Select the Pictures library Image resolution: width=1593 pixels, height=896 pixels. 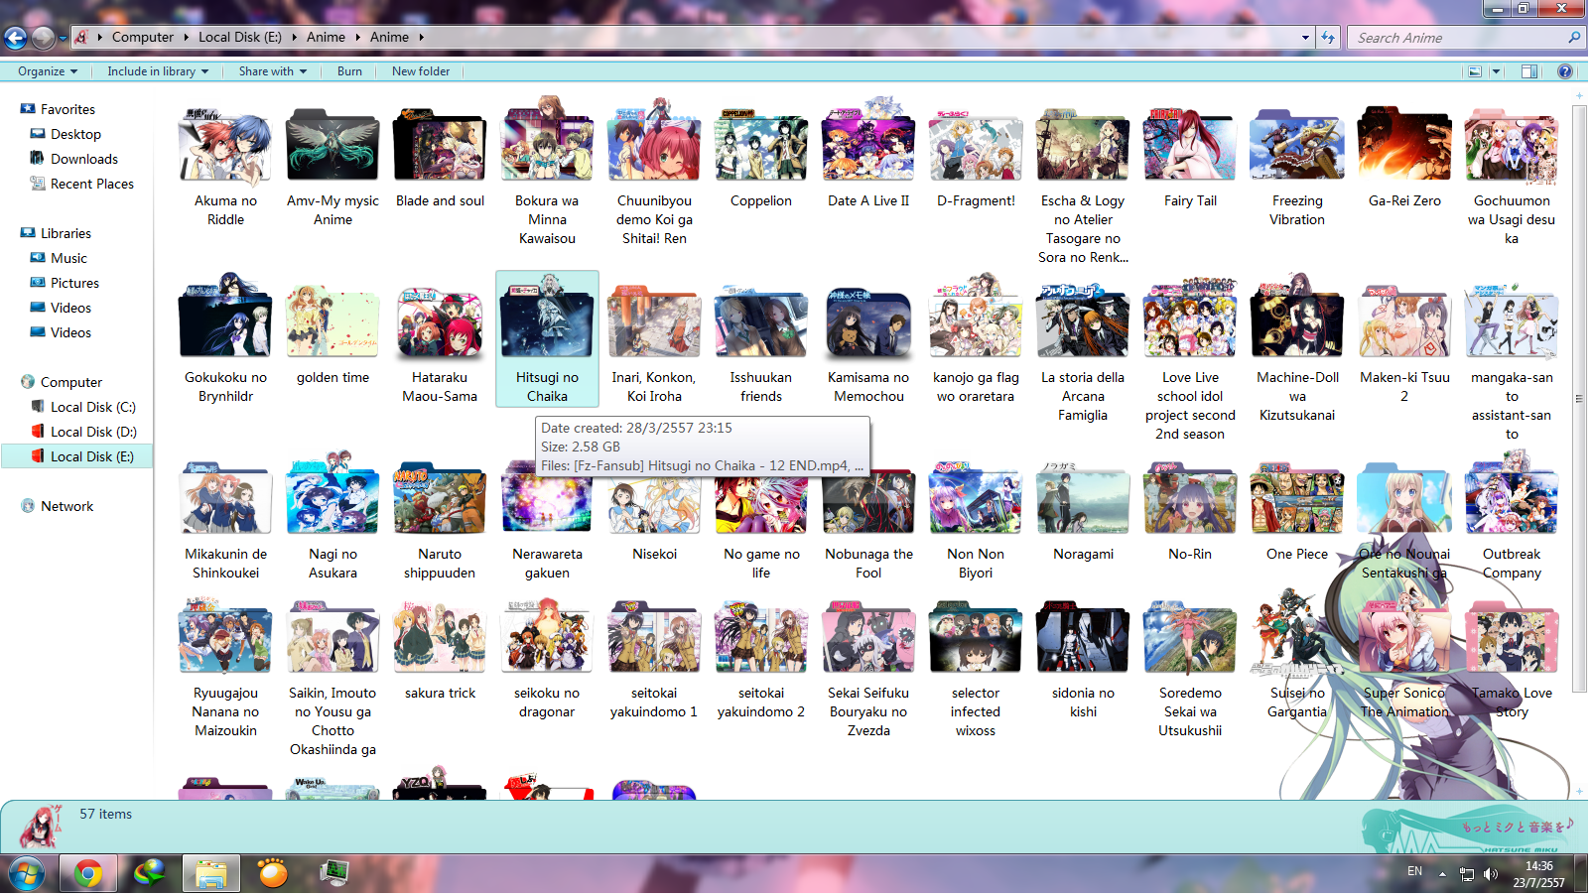(74, 283)
